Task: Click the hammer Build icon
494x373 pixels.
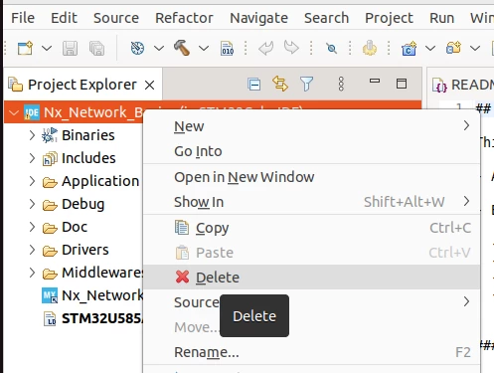Action: [182, 48]
